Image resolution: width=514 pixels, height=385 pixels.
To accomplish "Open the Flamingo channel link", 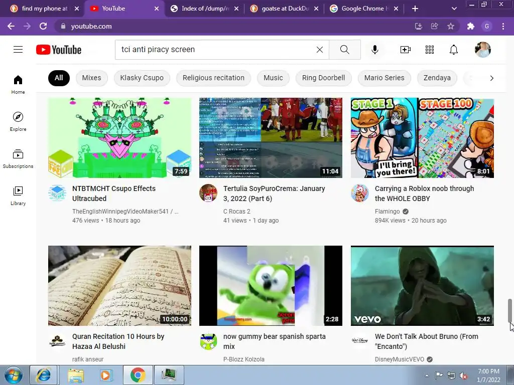I will point(387,212).
